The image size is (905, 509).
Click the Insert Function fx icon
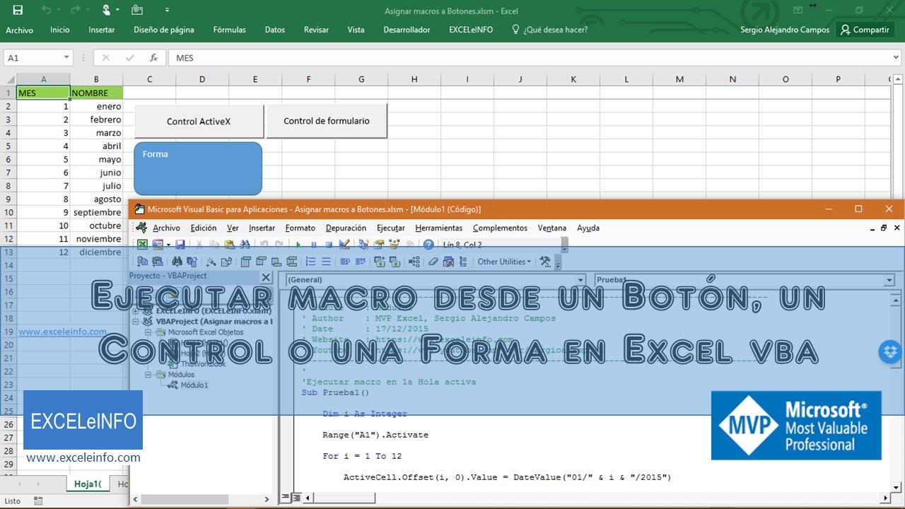click(153, 58)
